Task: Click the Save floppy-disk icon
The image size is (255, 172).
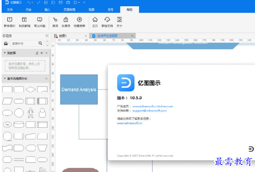Action: pos(60,2)
